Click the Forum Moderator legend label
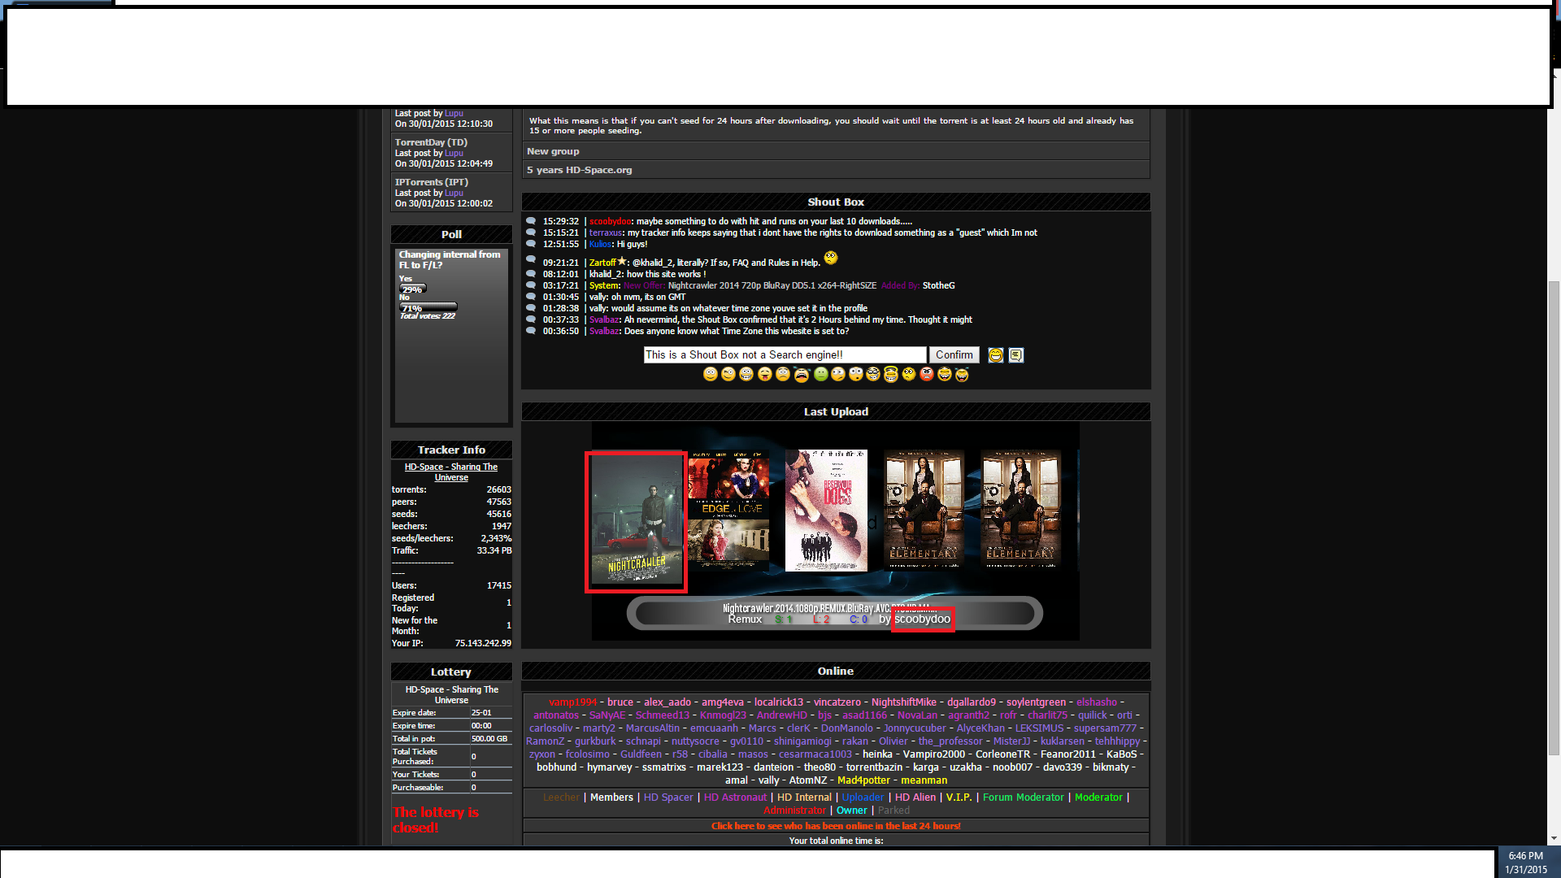Screen dimensions: 1561x878 click(x=1023, y=798)
